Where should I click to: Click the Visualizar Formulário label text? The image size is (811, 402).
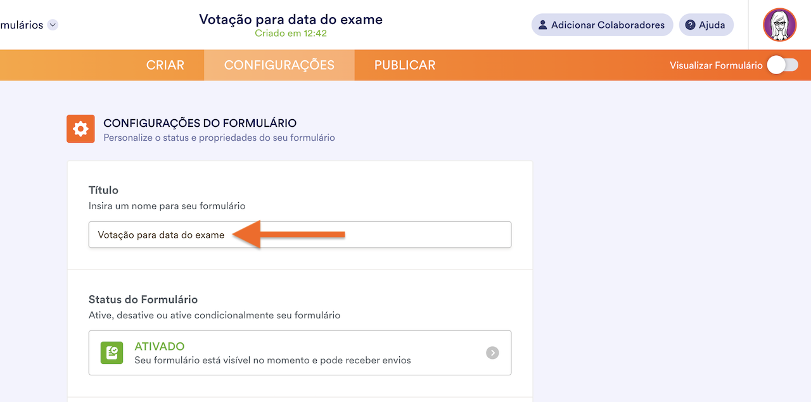(x=716, y=65)
